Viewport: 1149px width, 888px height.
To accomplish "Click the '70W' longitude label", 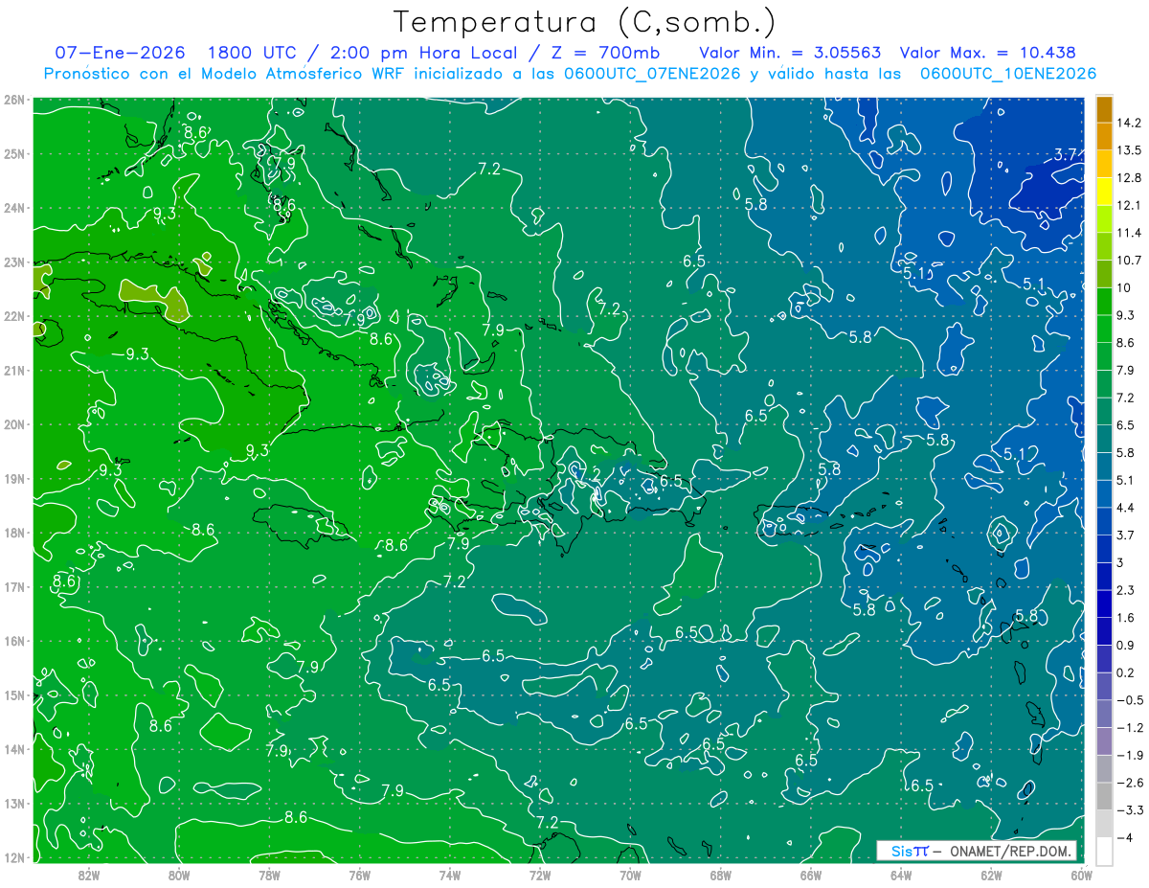I will click(x=630, y=875).
